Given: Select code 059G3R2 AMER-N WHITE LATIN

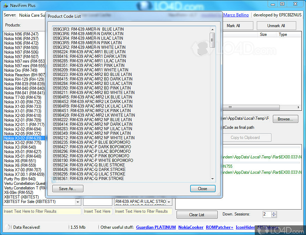Looking at the screenshot, I should (89, 47).
